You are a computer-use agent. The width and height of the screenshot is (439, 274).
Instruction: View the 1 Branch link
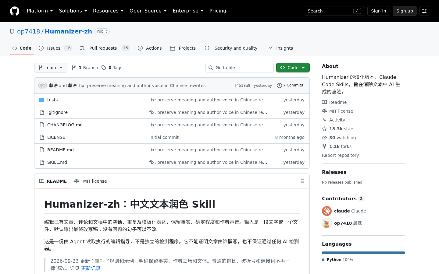(85, 68)
